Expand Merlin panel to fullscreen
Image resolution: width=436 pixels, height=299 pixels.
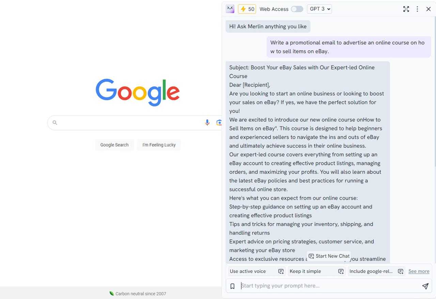coord(406,9)
